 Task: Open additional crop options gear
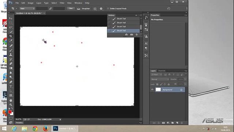pyautogui.click(x=101, y=9)
